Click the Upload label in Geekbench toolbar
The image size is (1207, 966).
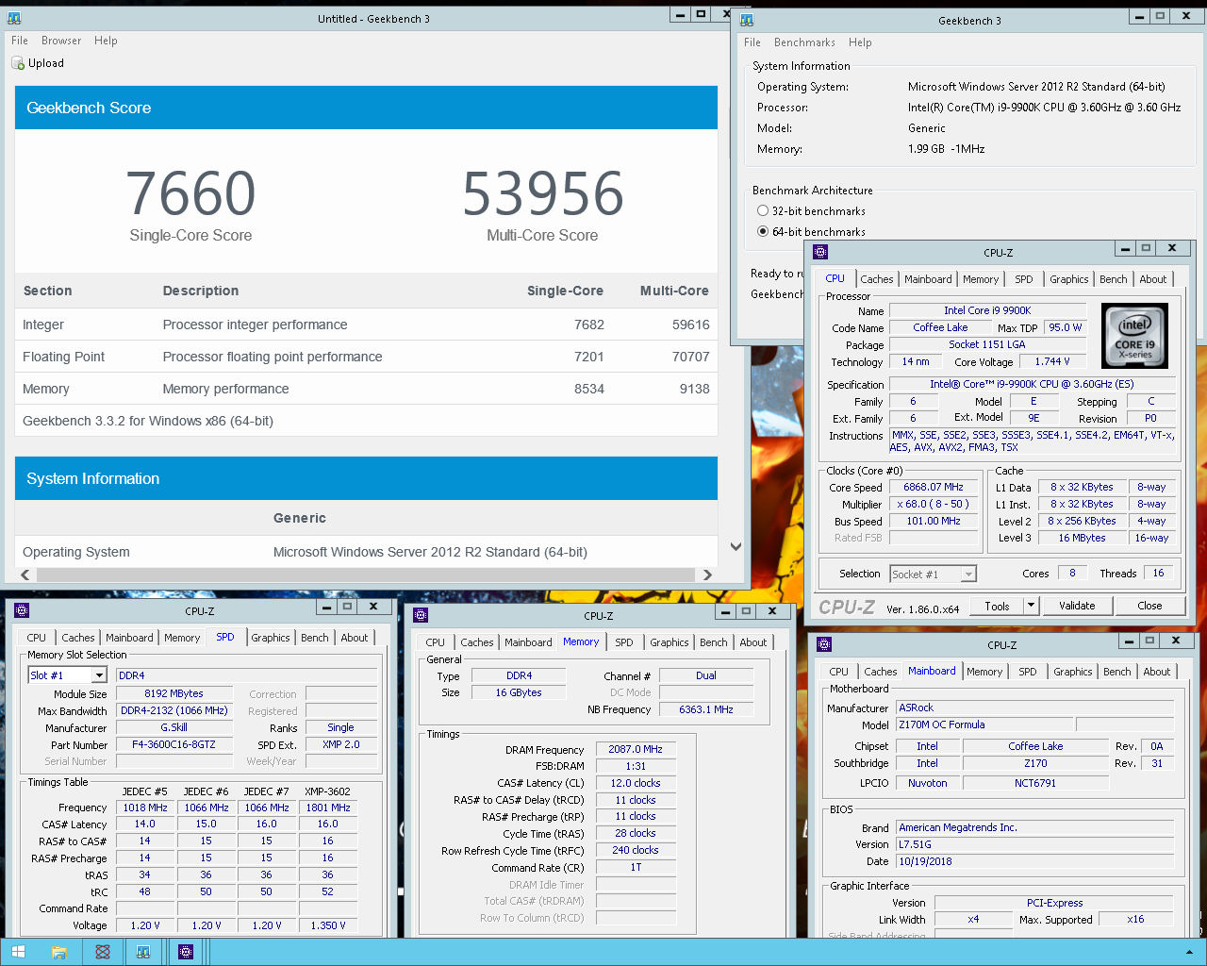coord(46,63)
